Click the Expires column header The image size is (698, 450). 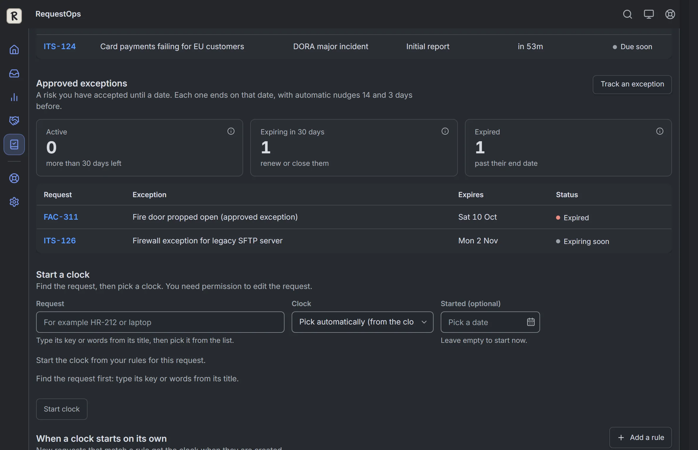471,195
